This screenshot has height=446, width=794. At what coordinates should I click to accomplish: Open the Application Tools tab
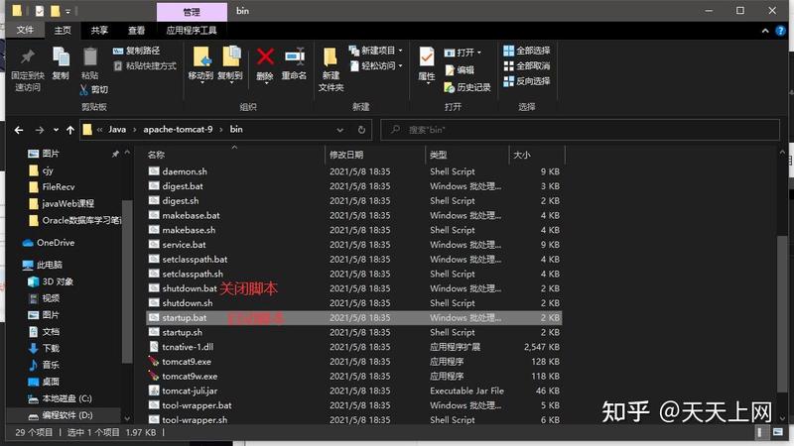[192, 31]
